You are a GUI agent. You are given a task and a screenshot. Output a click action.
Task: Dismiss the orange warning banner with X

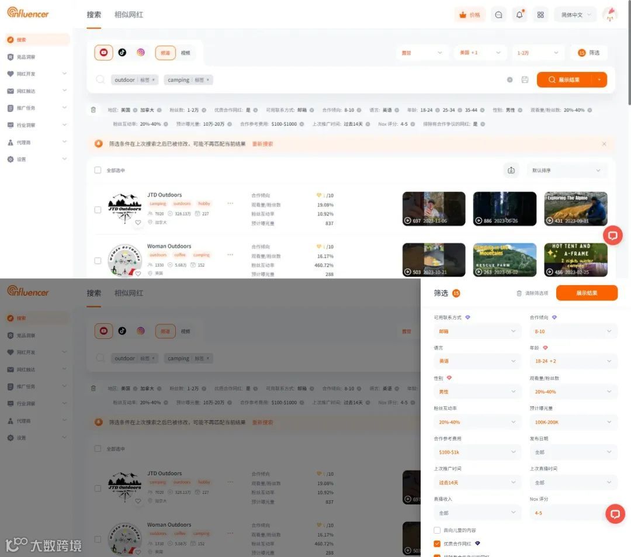point(604,144)
